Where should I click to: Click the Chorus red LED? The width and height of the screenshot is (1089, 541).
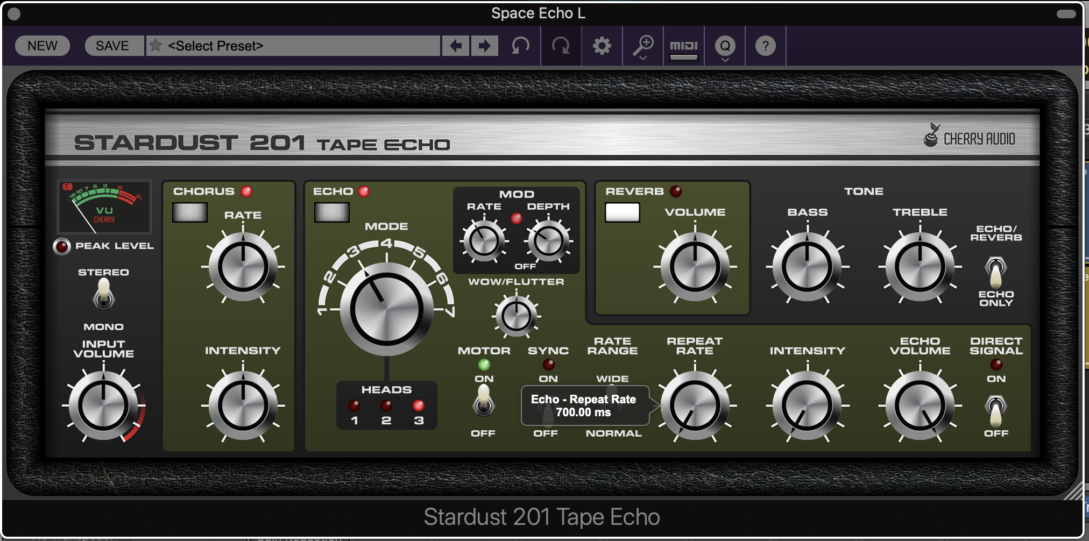pos(246,191)
